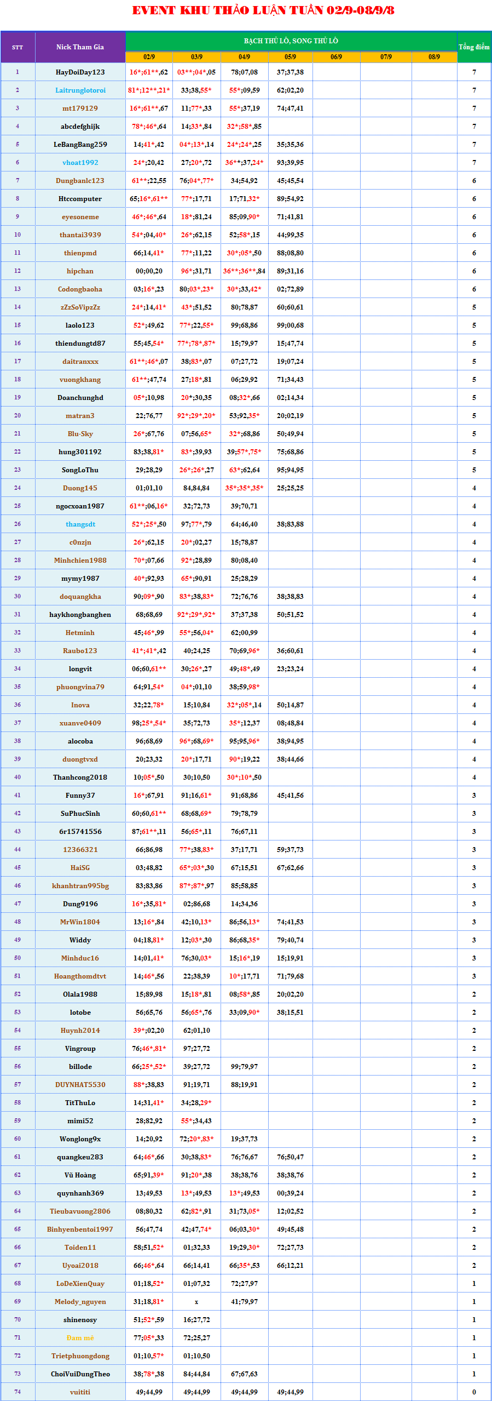Click the Tieubavuong2806 nickname
The height and width of the screenshot is (1401, 492).
[x=80, y=1211]
